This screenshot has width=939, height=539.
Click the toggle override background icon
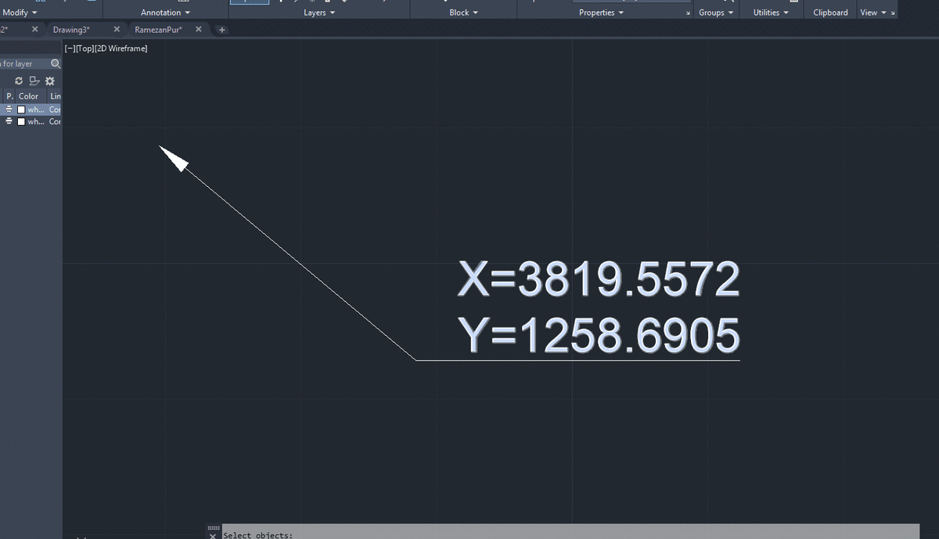tap(34, 81)
